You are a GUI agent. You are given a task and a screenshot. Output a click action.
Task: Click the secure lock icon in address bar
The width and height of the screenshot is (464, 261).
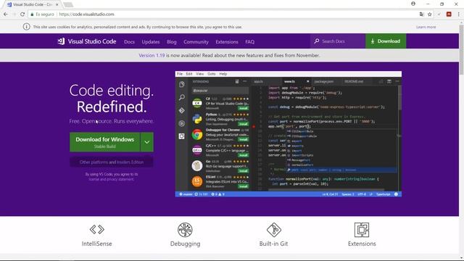(x=32, y=14)
